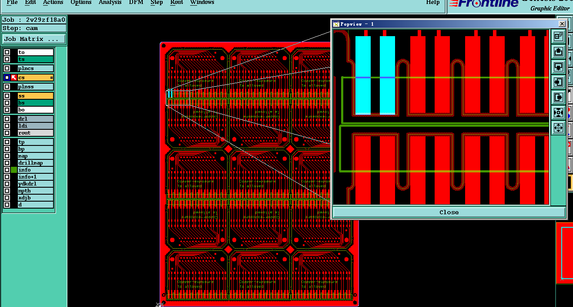Image resolution: width=573 pixels, height=307 pixels.
Task: Click the top Popview toolbar icon above the pan arrows
Action: 558,37
